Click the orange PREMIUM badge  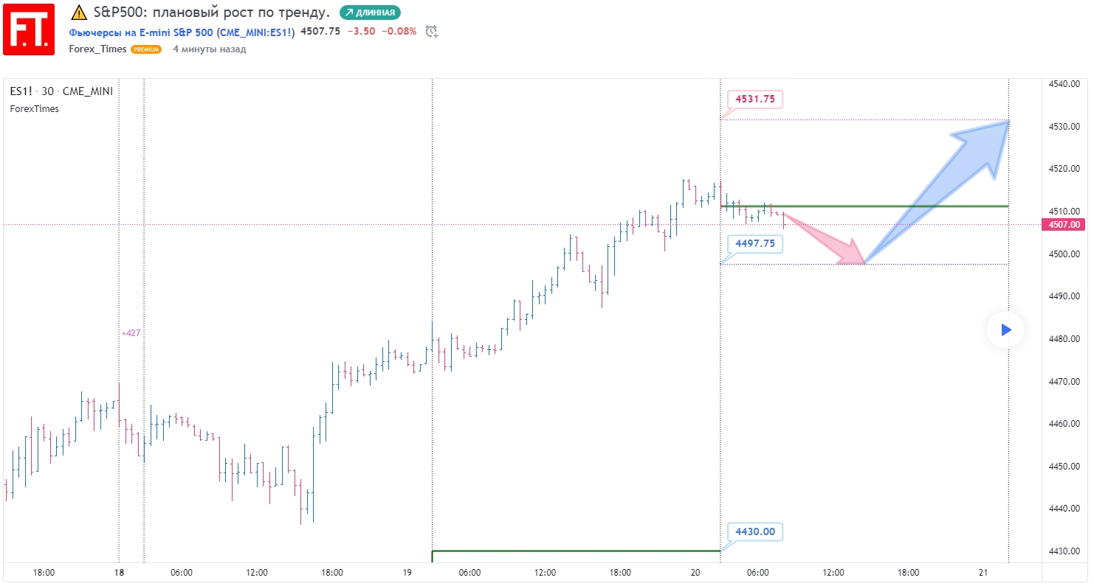point(146,49)
